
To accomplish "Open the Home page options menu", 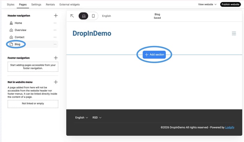I will click(x=55, y=23).
